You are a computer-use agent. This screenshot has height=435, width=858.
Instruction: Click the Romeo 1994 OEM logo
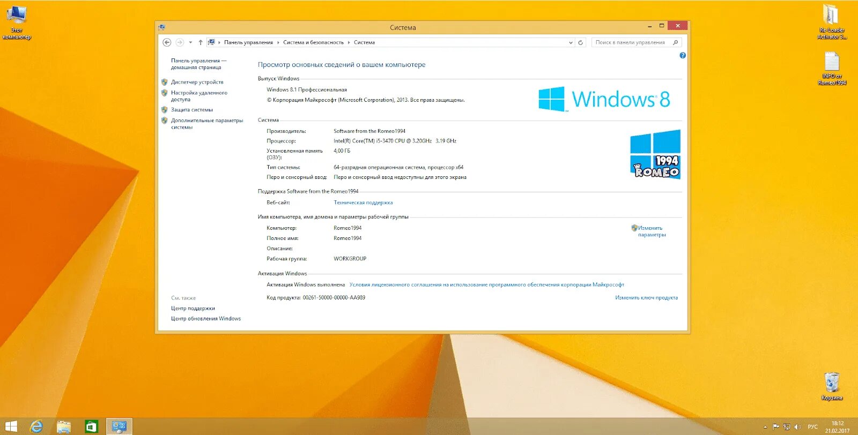655,154
